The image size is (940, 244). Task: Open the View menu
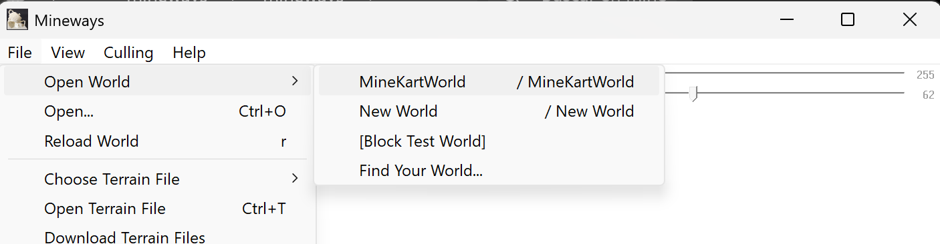pos(68,53)
